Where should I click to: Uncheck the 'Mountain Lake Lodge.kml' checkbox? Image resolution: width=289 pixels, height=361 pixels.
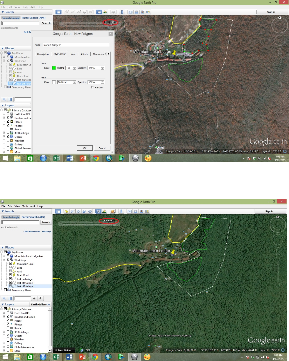(x=8, y=256)
